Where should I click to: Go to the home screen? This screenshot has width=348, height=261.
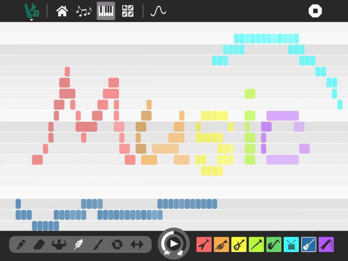(x=62, y=11)
